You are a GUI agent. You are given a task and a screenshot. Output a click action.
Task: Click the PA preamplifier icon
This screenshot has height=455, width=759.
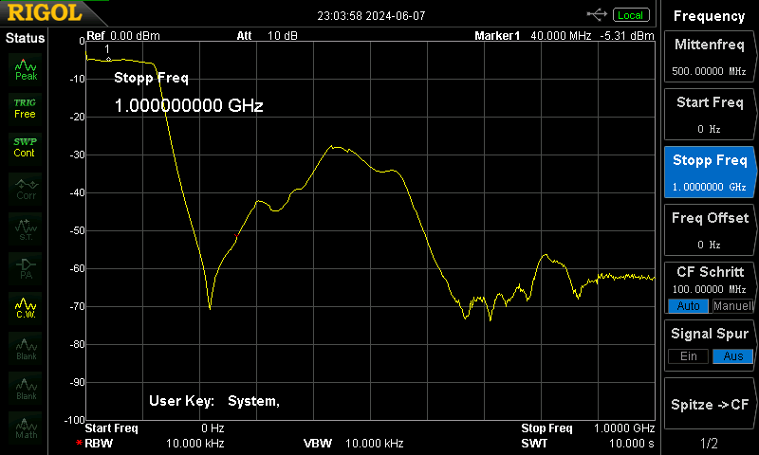point(26,268)
